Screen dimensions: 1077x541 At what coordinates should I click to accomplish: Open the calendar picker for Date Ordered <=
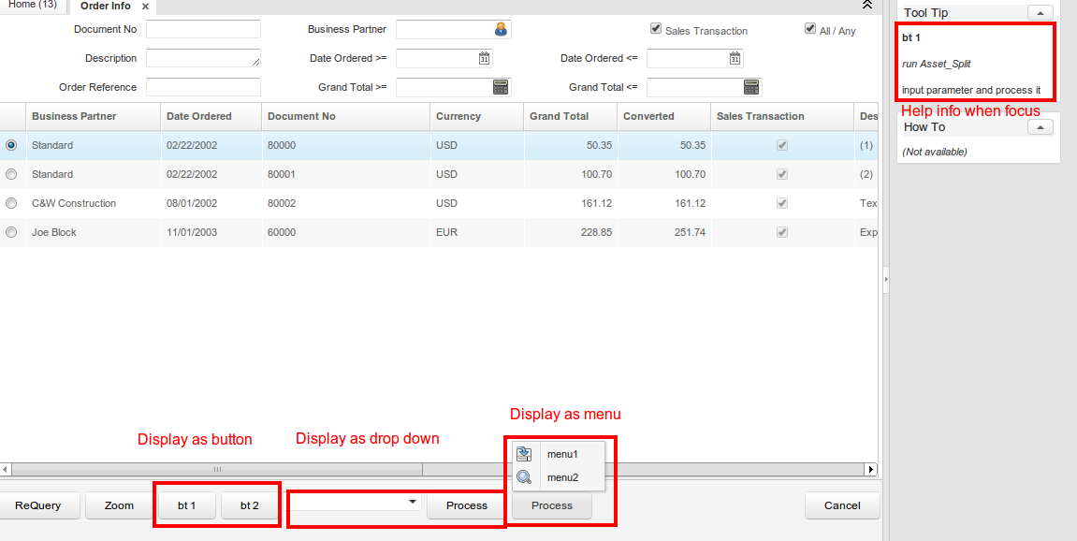(x=736, y=58)
